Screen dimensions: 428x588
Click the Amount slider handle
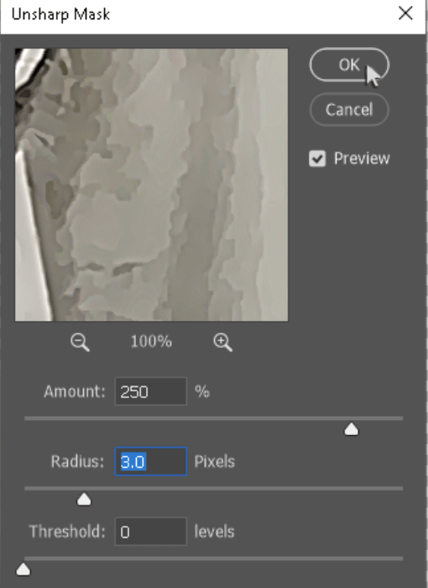[351, 429]
